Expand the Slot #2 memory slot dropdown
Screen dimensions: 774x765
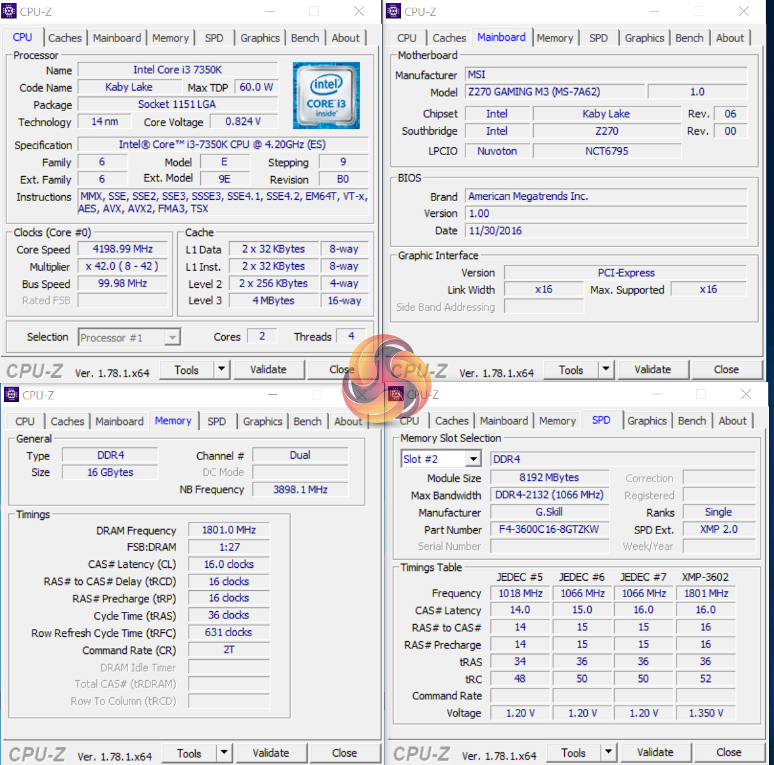point(473,459)
